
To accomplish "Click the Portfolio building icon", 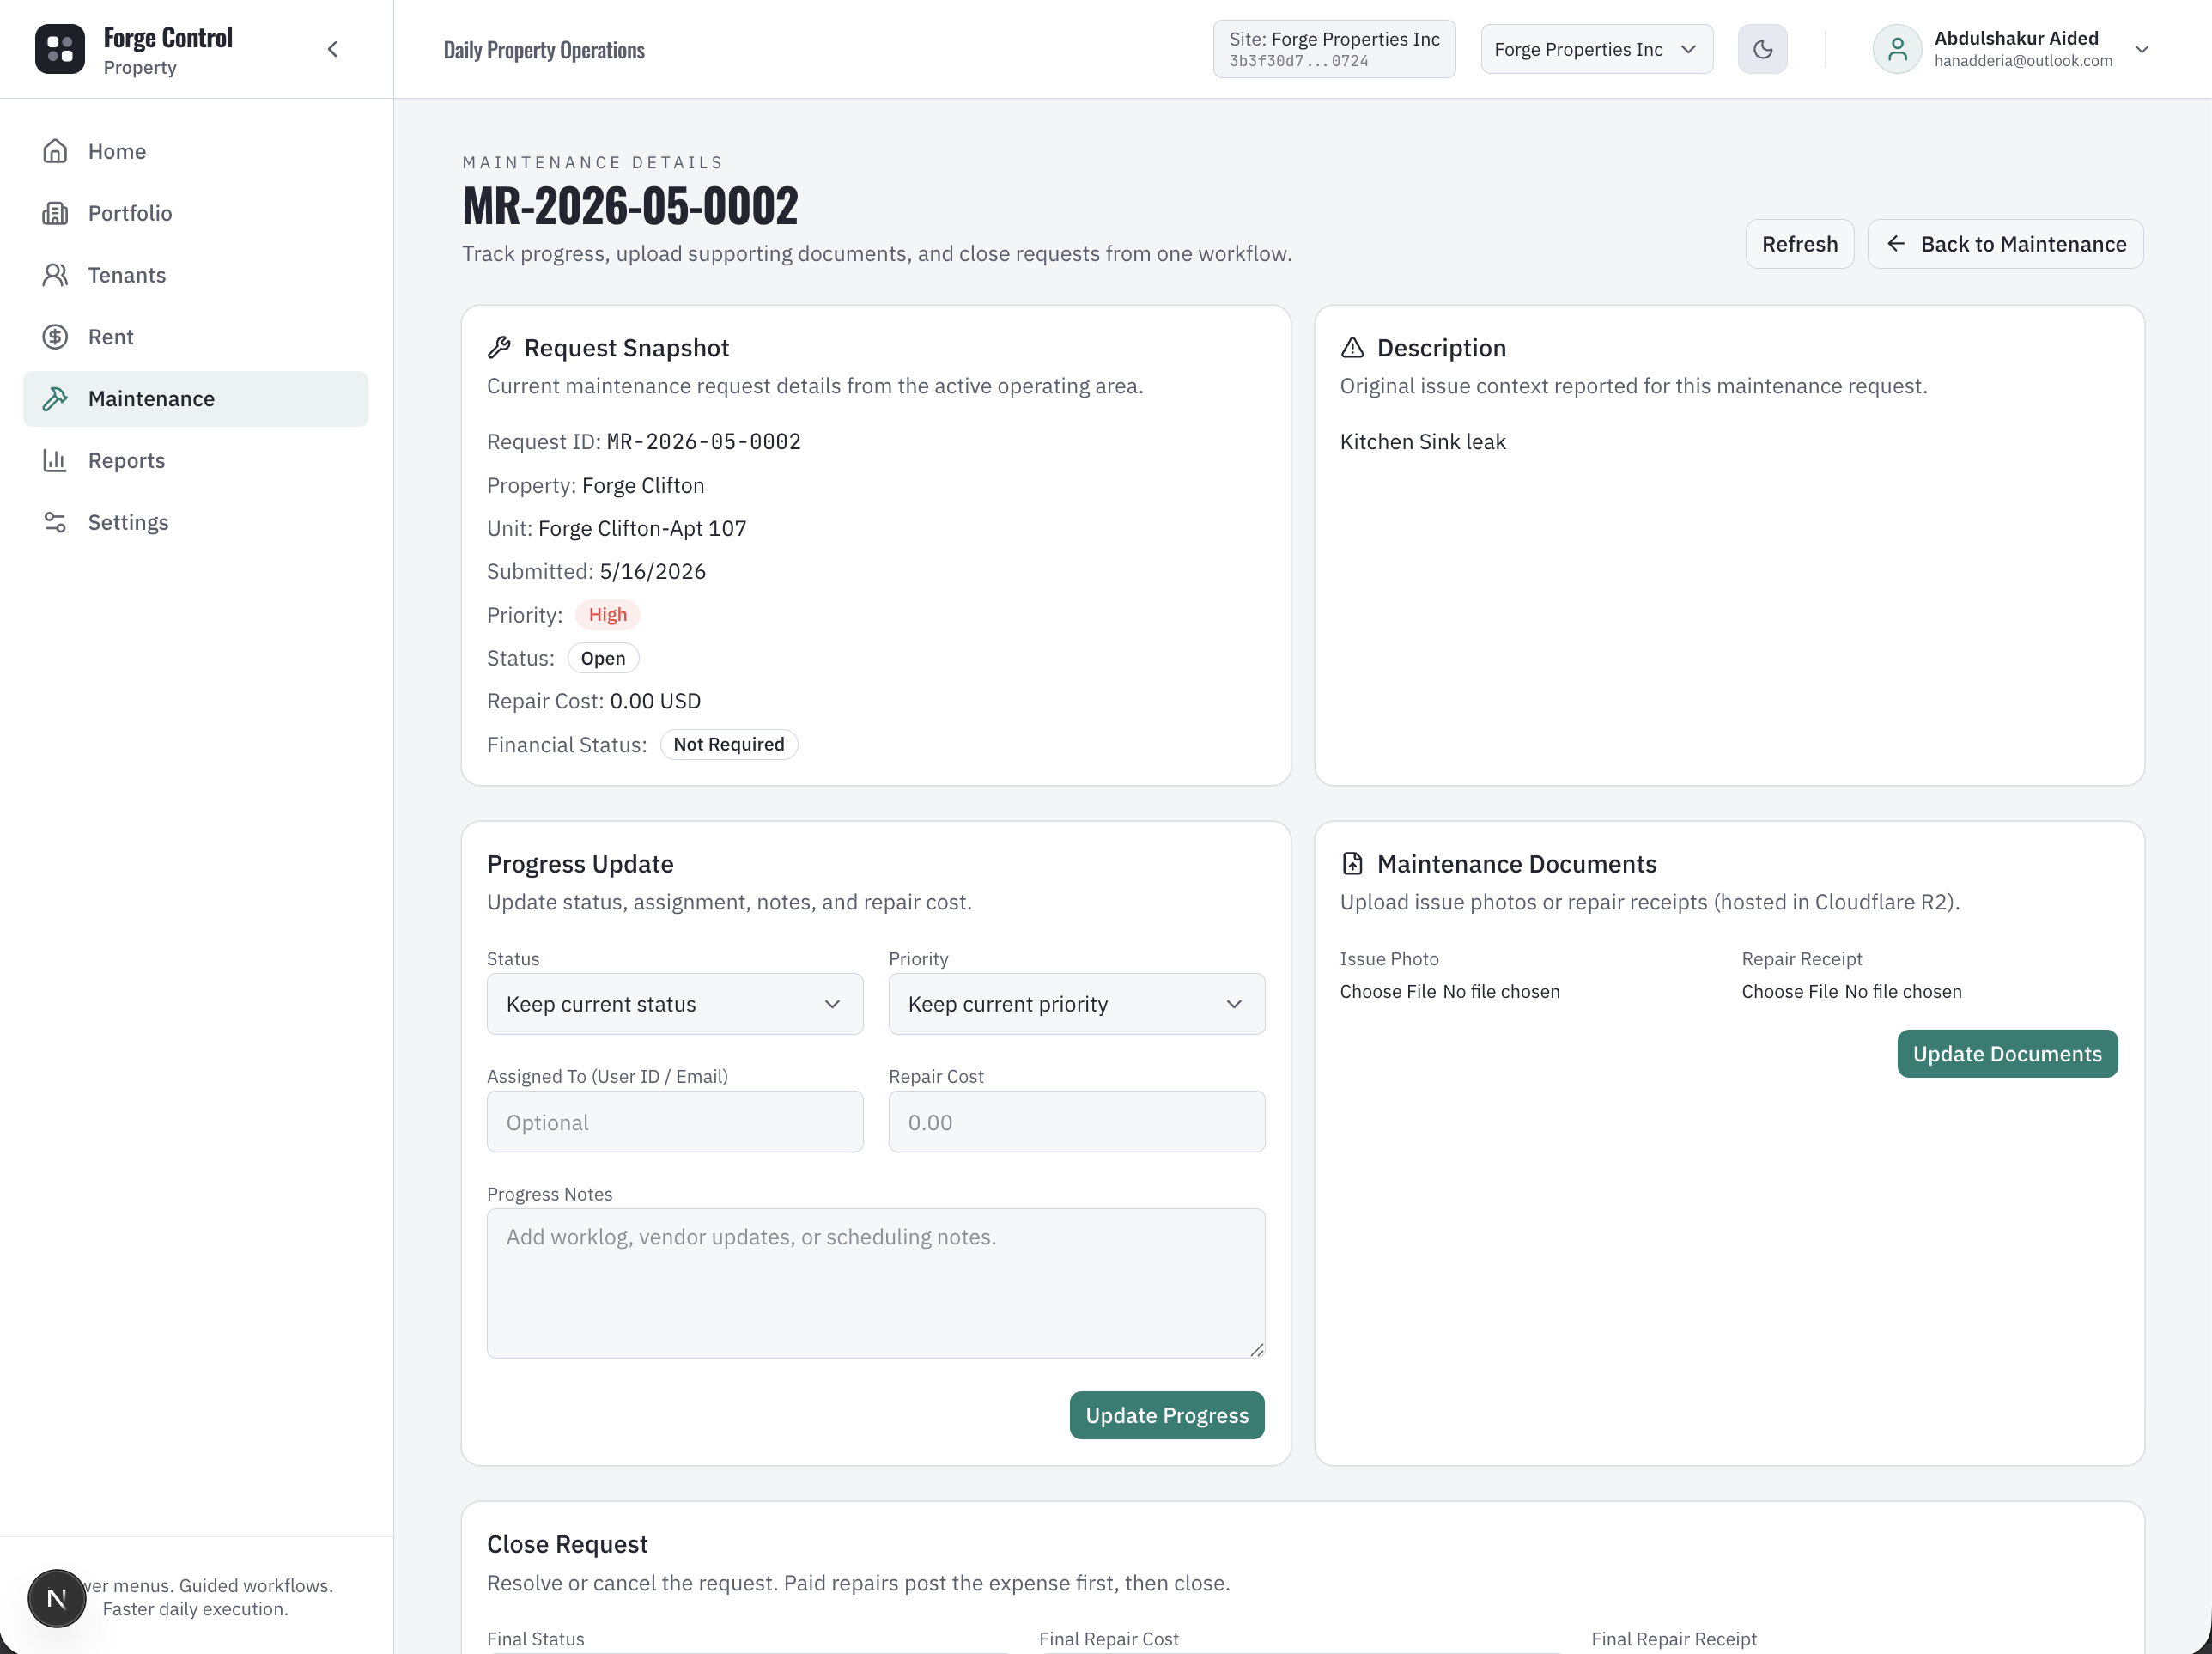I will coord(55,213).
